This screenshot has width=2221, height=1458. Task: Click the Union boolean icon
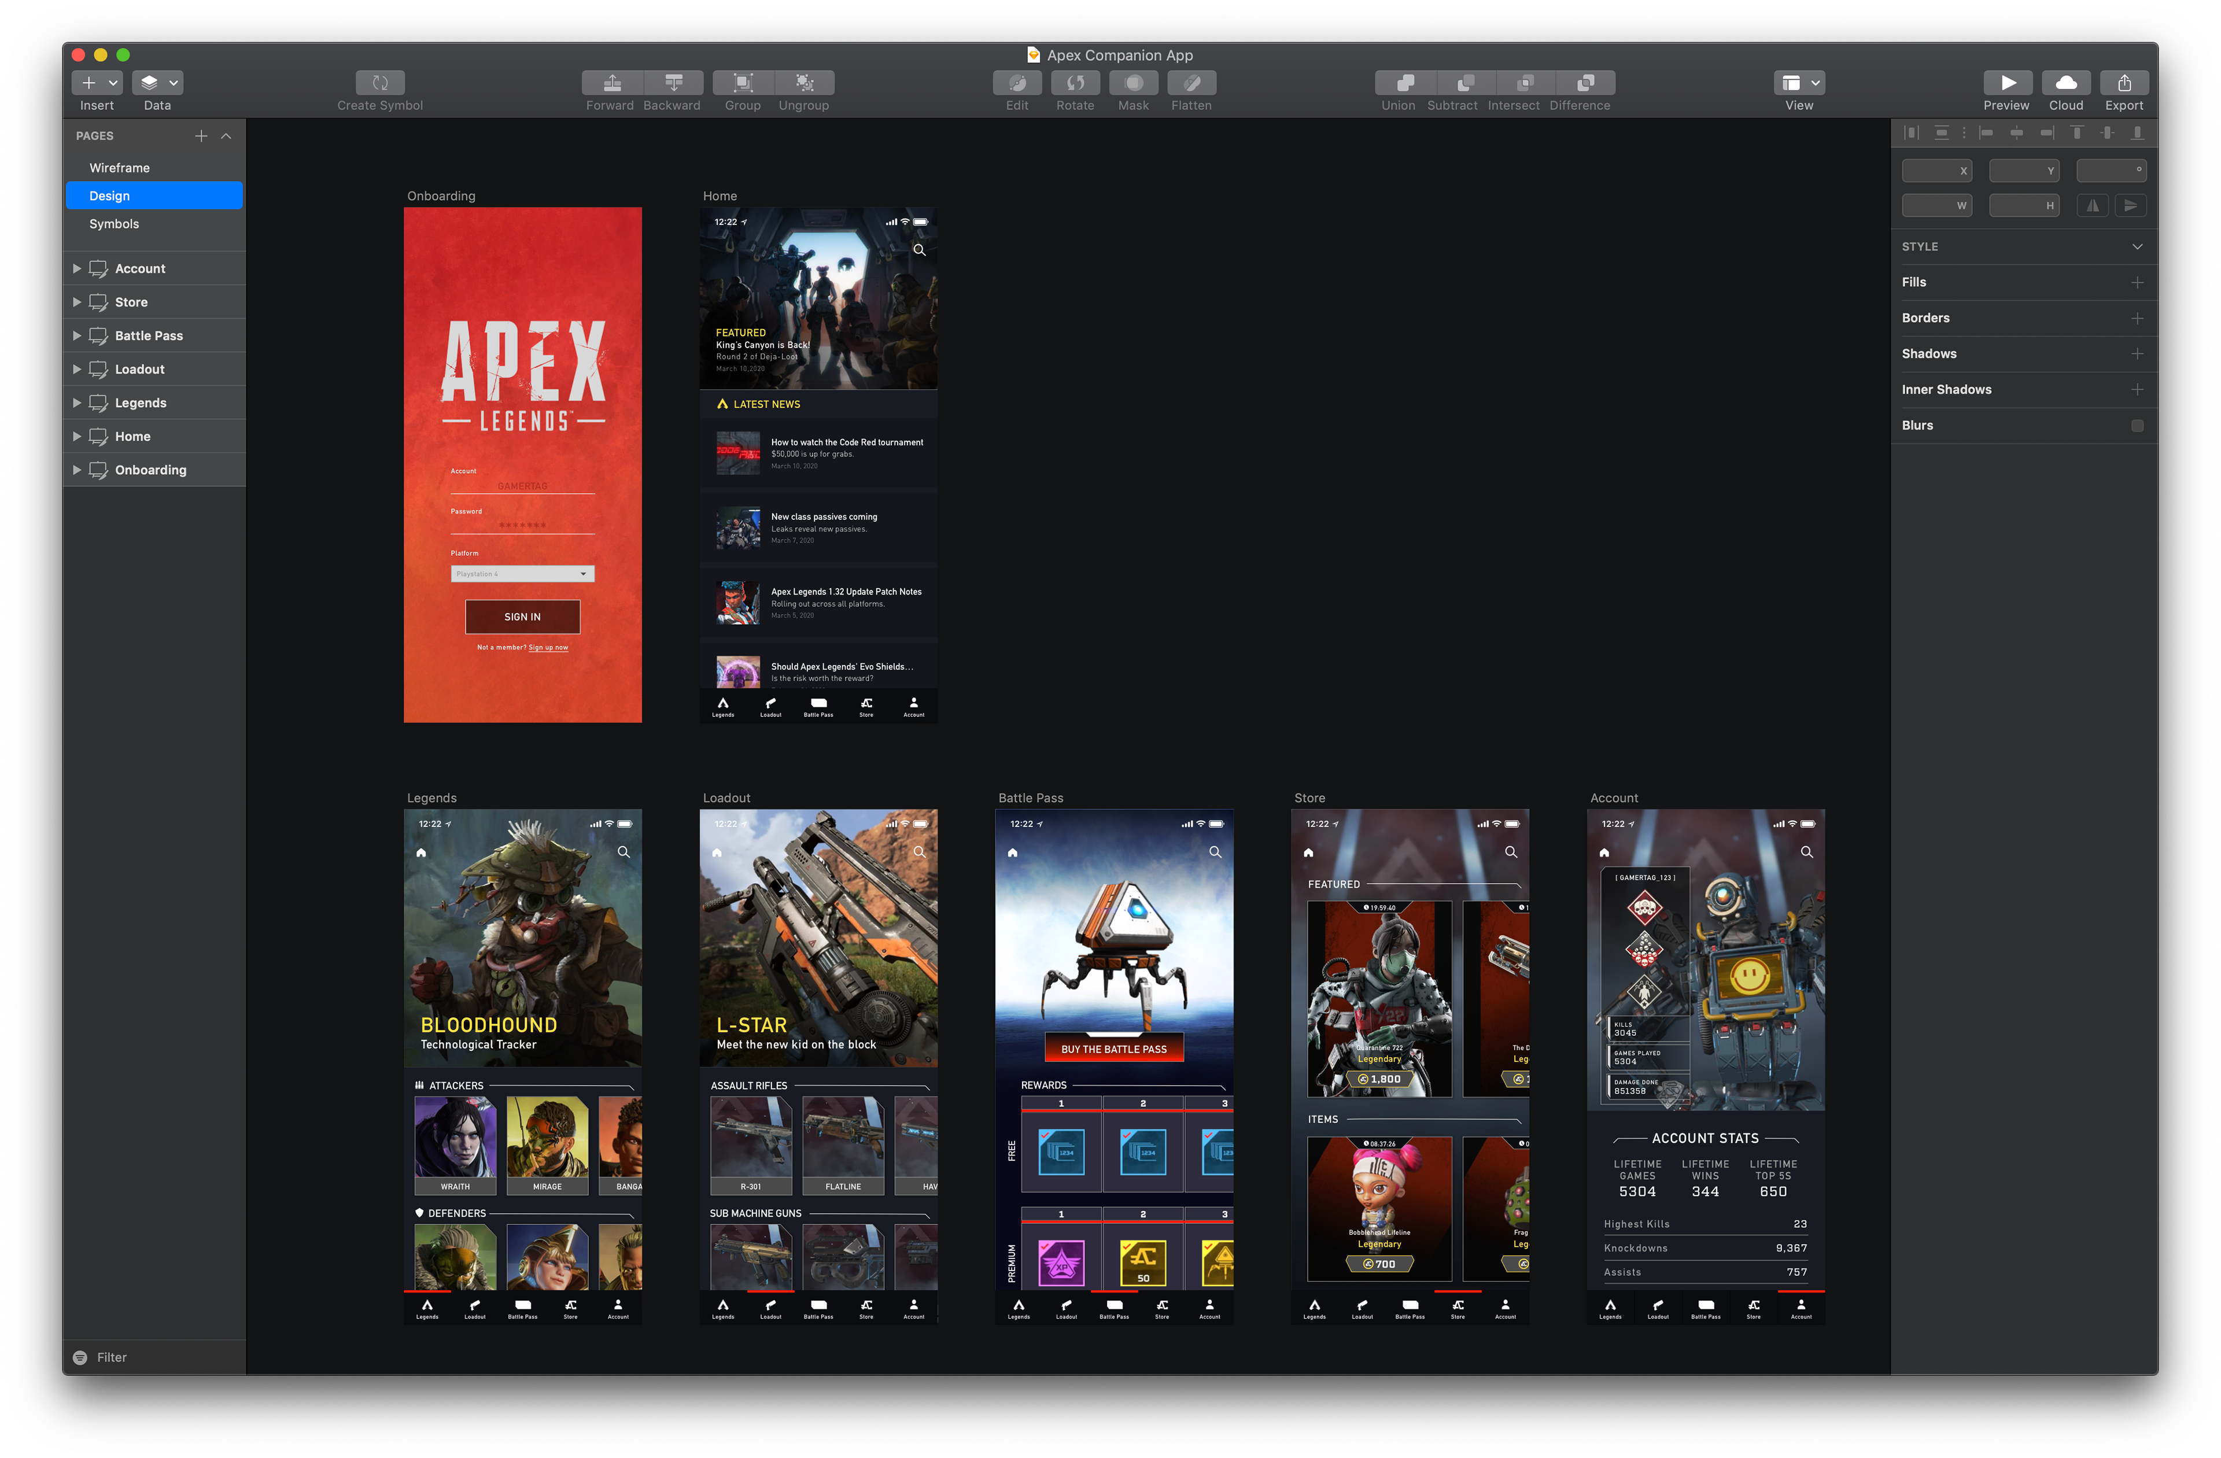coord(1404,83)
